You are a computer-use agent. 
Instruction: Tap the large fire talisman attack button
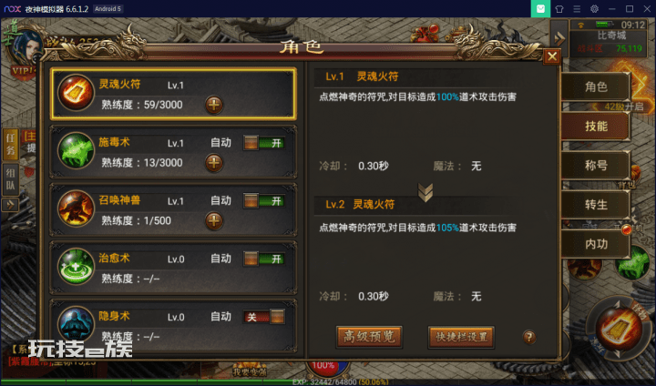coord(619,329)
